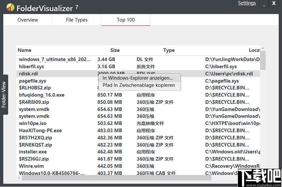
Task: Click the 483.03 MB size value
Action: (x=109, y=131)
